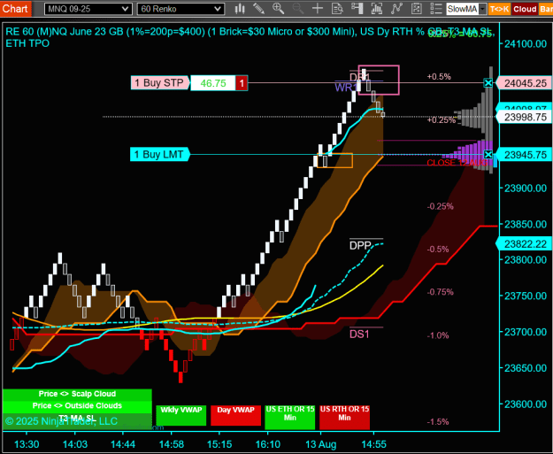Click the Price <> Outside Clouds bar

77,405
